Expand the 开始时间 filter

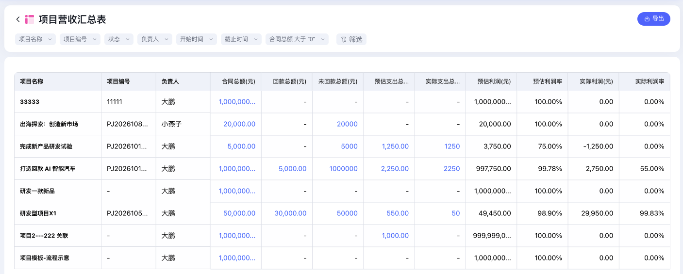point(197,39)
